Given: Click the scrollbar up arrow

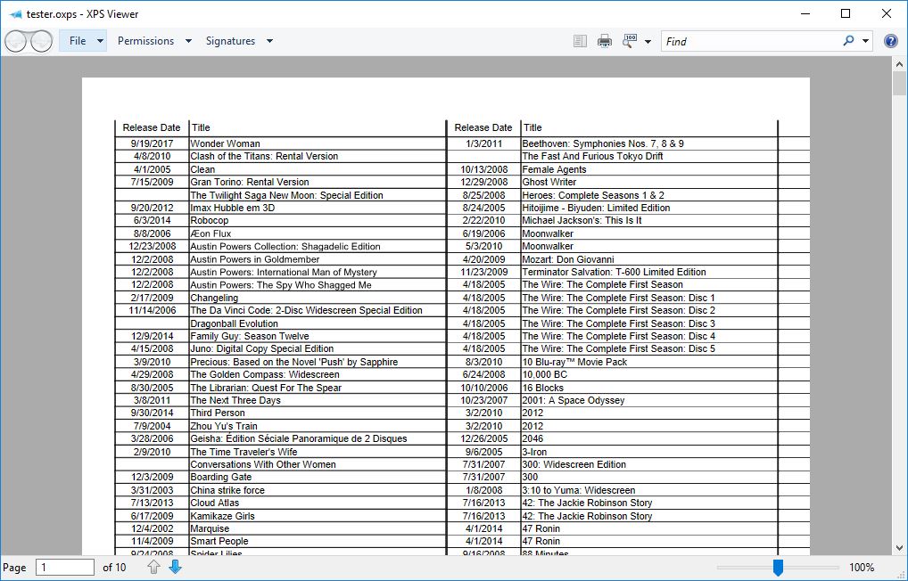Looking at the screenshot, I should point(899,64).
